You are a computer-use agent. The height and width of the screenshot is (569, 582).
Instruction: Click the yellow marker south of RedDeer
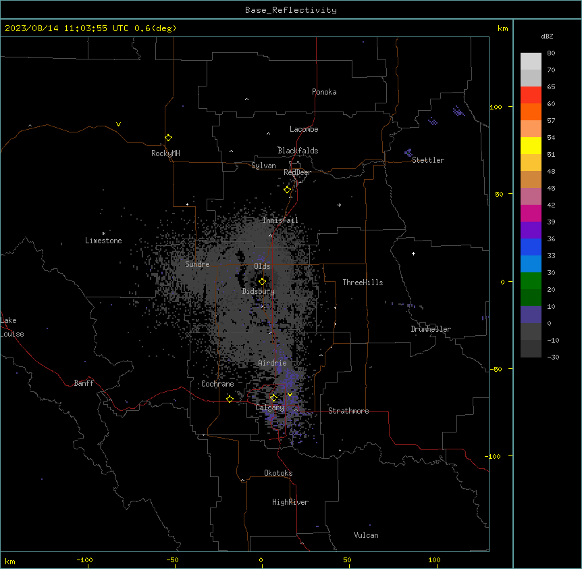[288, 190]
